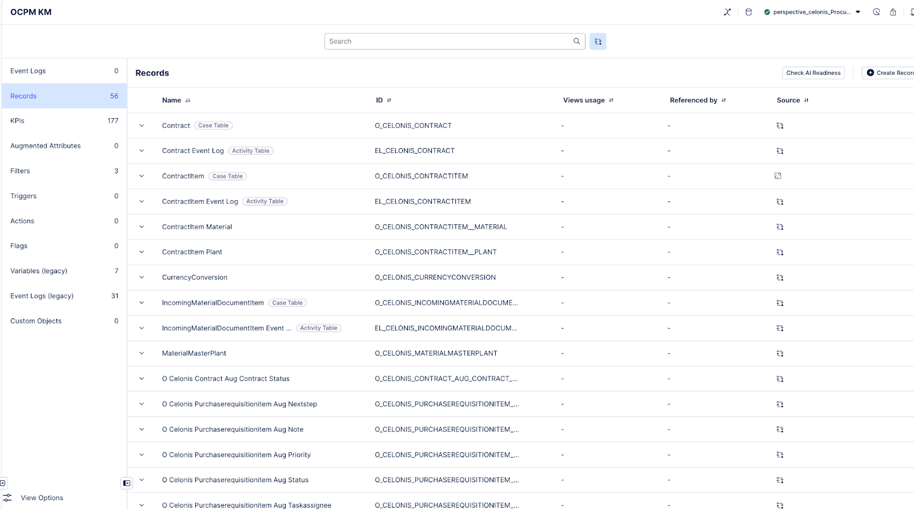The image size is (914, 510).
Task: Open the KPIs section in the sidebar
Action: coord(64,121)
